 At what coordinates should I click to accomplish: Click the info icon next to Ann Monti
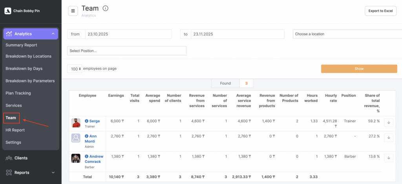87,136
